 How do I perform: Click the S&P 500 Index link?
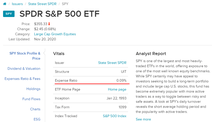115,116
